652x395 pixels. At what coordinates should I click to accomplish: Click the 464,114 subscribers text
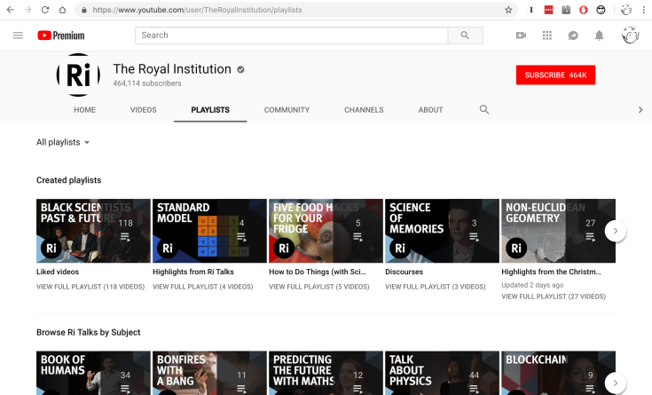point(147,83)
